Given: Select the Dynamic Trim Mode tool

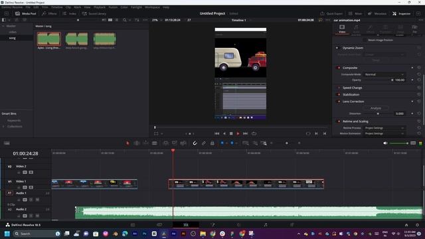Looking at the screenshot, I should point(145,143).
